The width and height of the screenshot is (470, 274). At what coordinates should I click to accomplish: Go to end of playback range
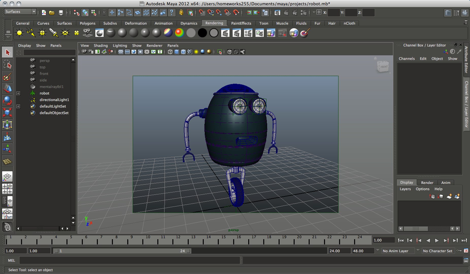click(x=464, y=241)
